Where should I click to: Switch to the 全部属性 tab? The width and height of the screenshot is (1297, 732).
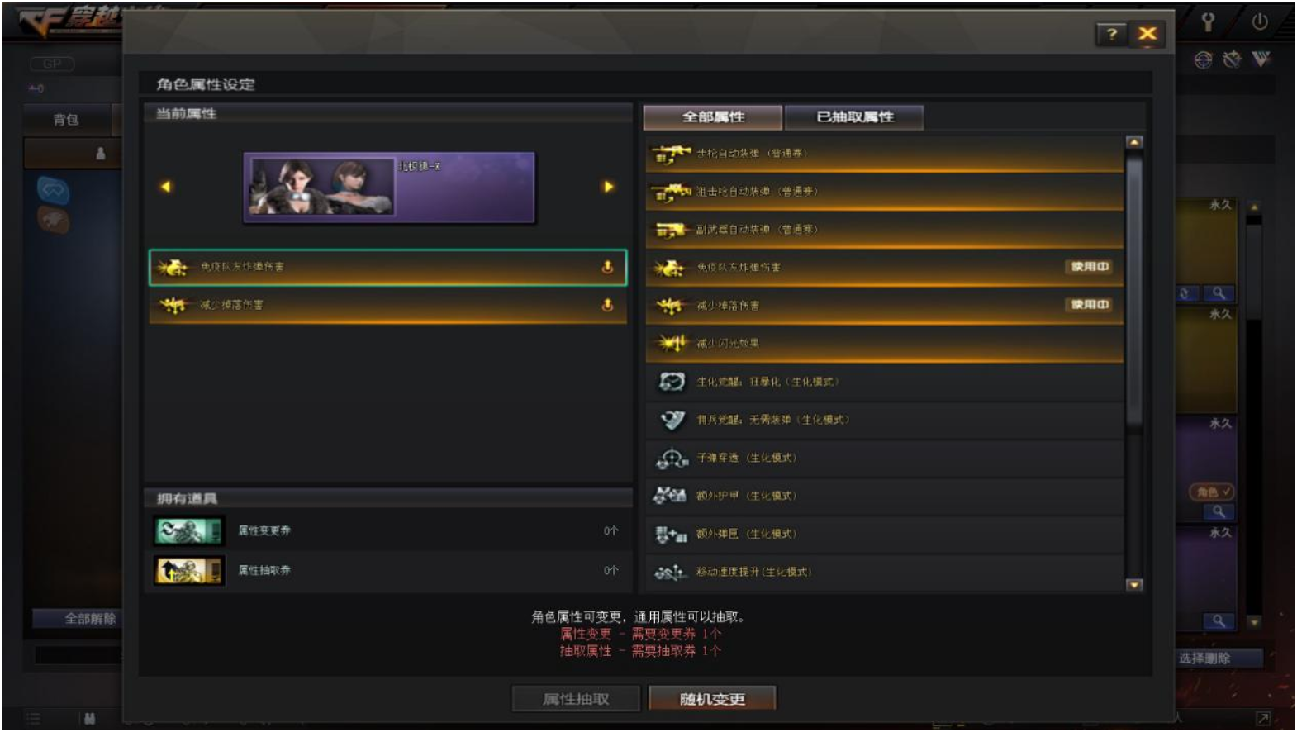click(713, 117)
